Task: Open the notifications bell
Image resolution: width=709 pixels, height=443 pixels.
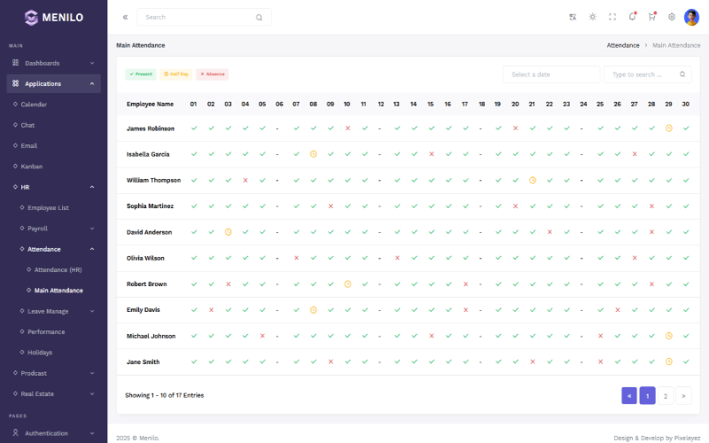Action: point(632,17)
